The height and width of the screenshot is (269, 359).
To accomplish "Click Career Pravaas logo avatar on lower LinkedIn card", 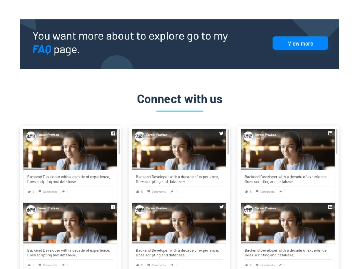I will (248, 210).
